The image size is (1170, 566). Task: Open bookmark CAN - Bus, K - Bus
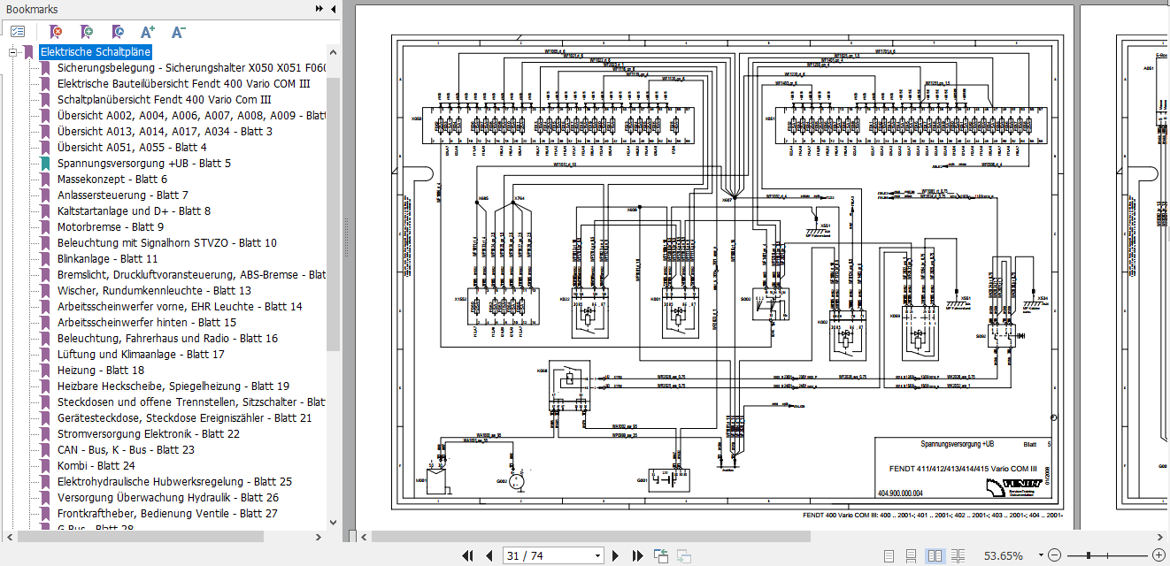click(125, 450)
